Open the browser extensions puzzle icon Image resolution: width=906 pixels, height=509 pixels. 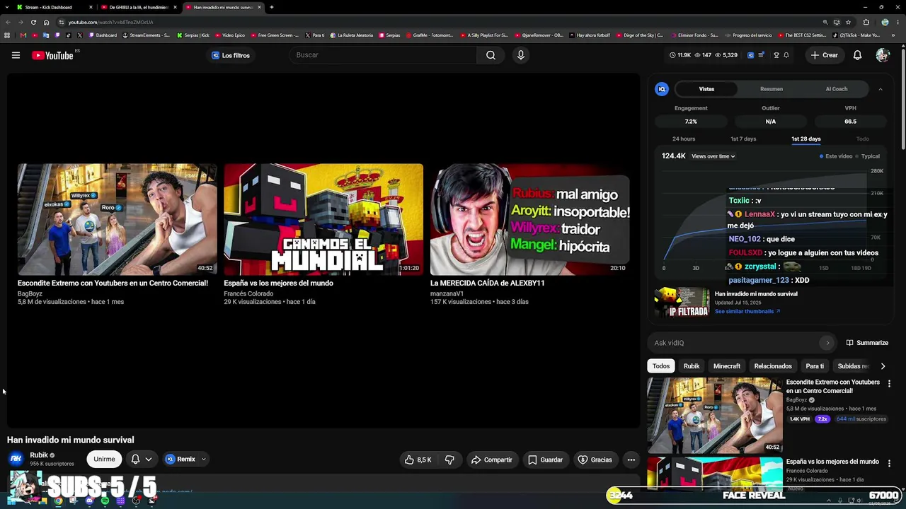866,22
